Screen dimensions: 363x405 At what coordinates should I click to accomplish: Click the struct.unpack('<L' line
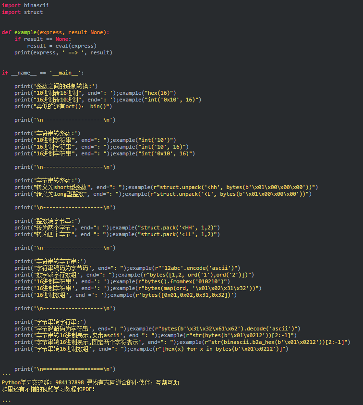(x=163, y=194)
